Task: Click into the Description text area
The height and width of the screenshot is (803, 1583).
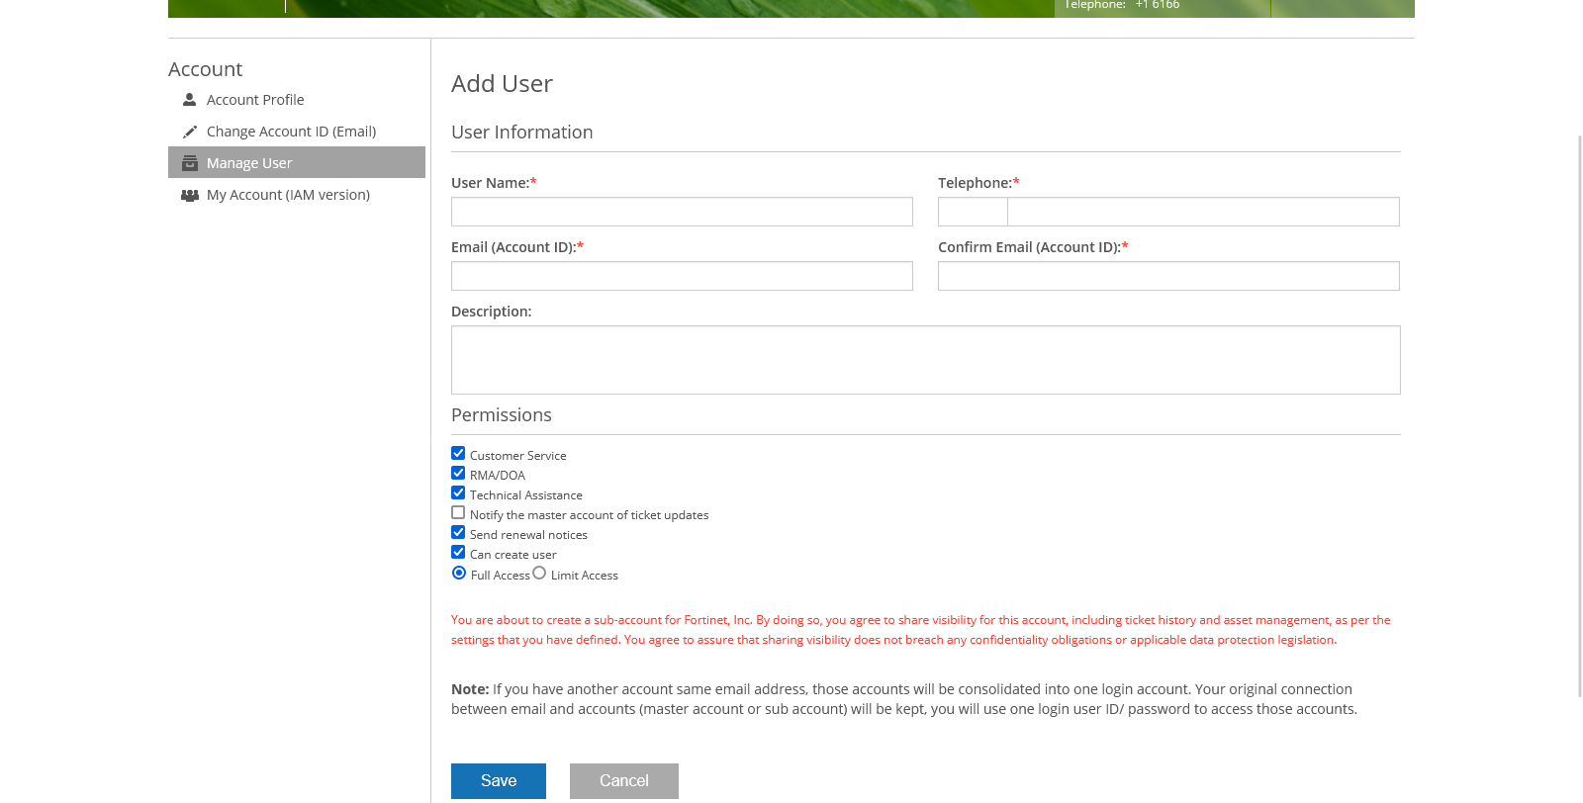Action: tap(925, 360)
